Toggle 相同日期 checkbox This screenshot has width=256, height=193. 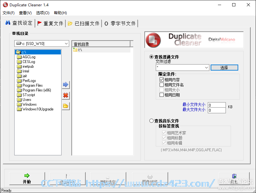point(161,95)
